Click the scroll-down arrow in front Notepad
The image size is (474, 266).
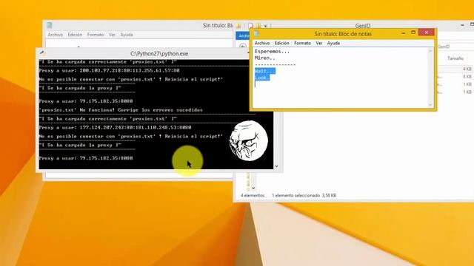click(430, 105)
